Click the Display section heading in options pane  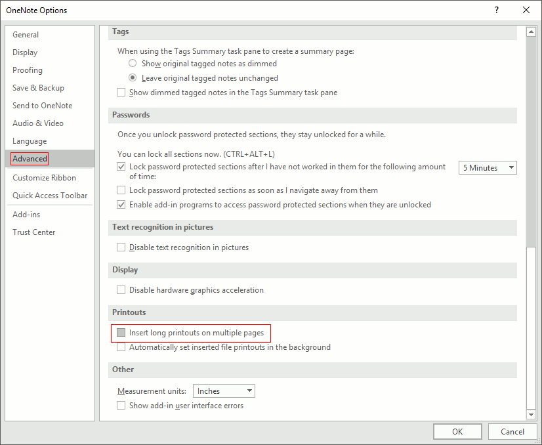click(125, 270)
